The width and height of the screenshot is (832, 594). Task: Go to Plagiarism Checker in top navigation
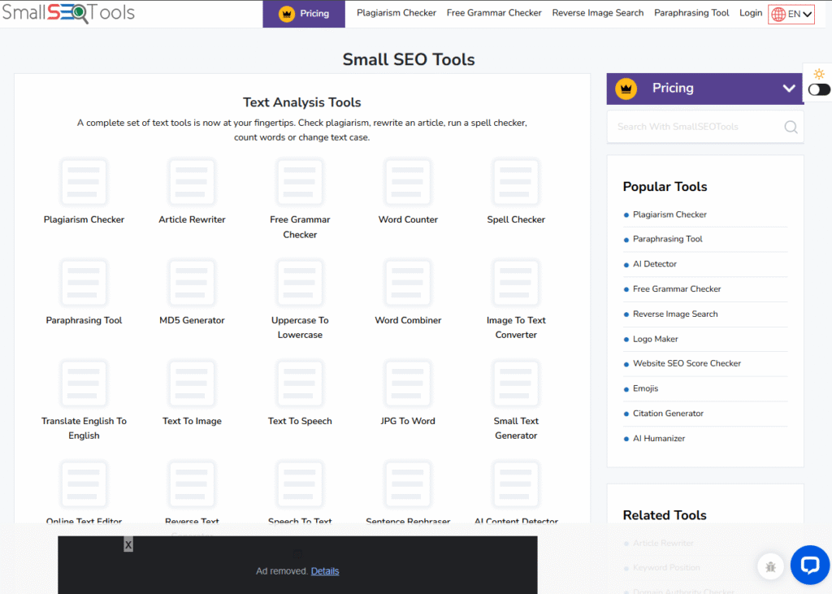pos(396,13)
